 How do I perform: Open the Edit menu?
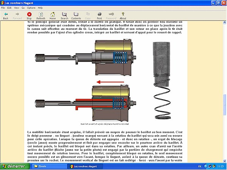point(9,8)
